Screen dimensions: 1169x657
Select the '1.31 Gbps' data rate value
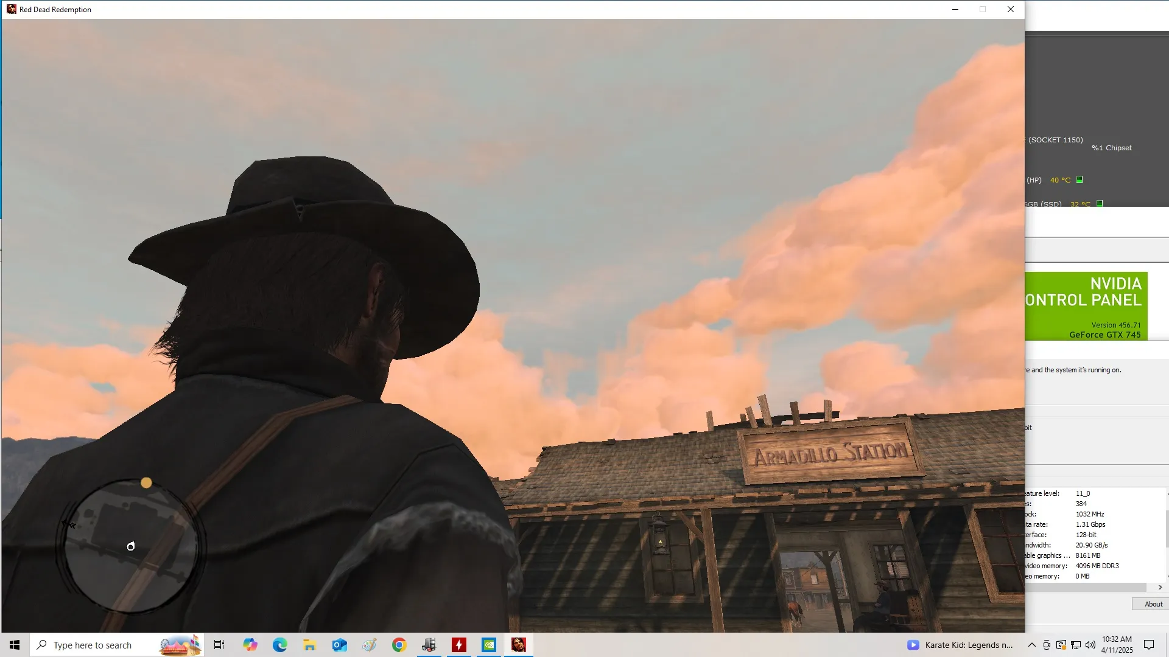1090,524
